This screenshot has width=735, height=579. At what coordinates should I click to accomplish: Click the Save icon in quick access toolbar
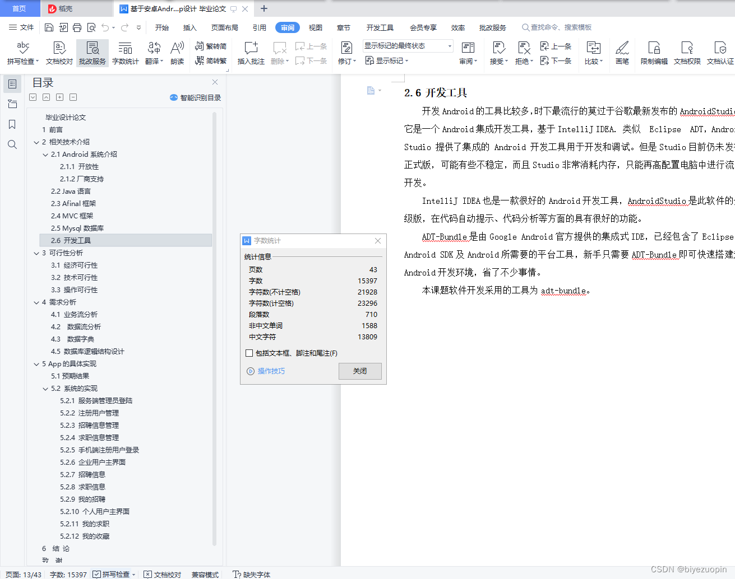[49, 27]
